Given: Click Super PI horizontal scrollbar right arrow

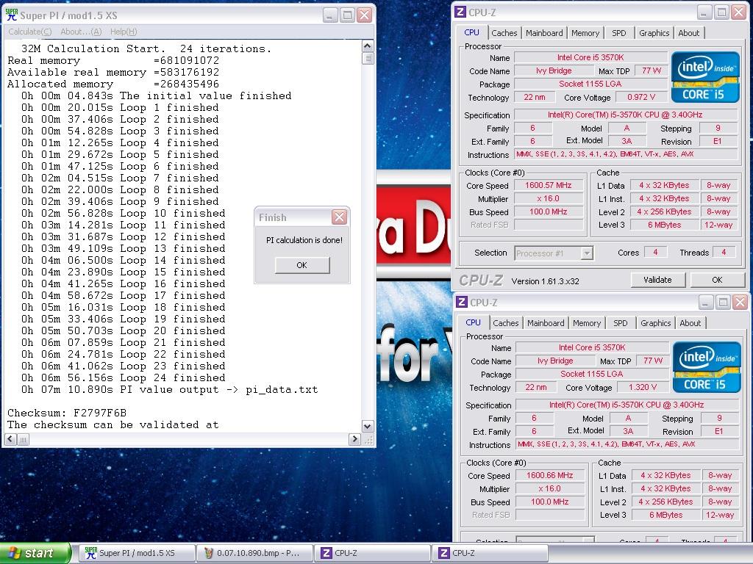Looking at the screenshot, I should [354, 439].
